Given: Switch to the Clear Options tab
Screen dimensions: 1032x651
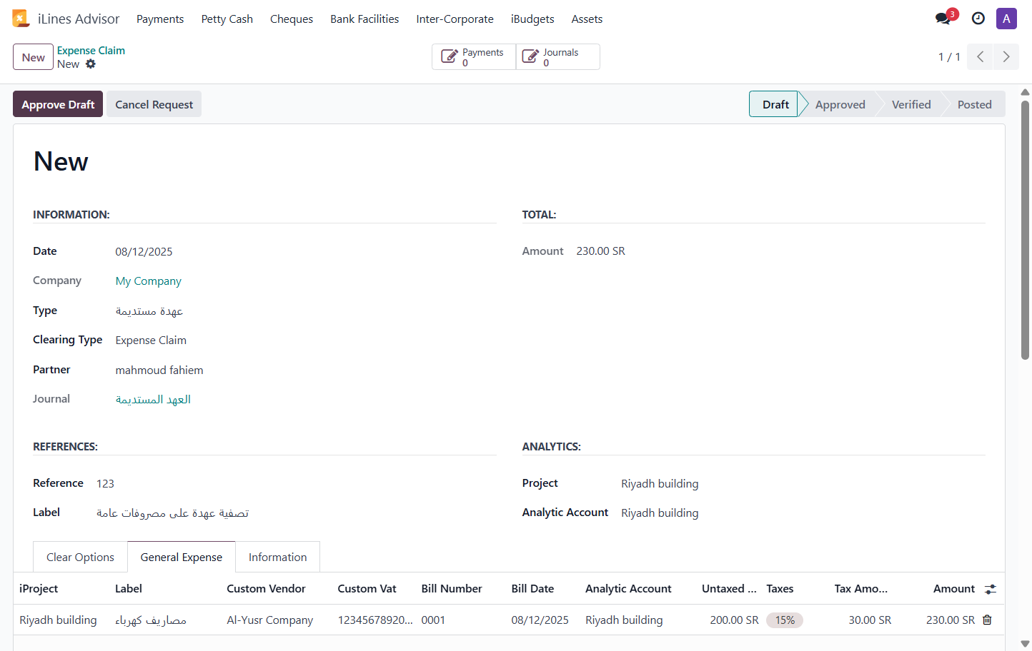Looking at the screenshot, I should coord(80,557).
